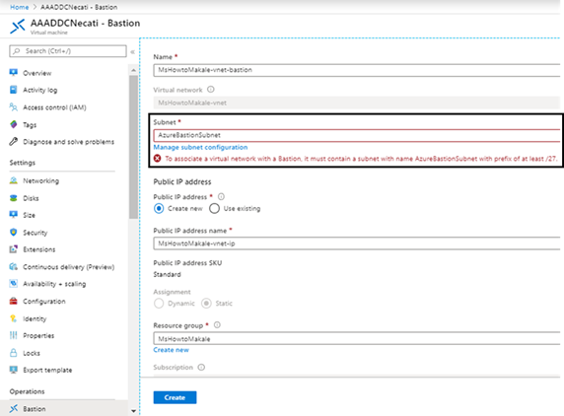Viewport: 564px width, 416px height.
Task: Select the Static assignment radio button
Action: [x=206, y=304]
